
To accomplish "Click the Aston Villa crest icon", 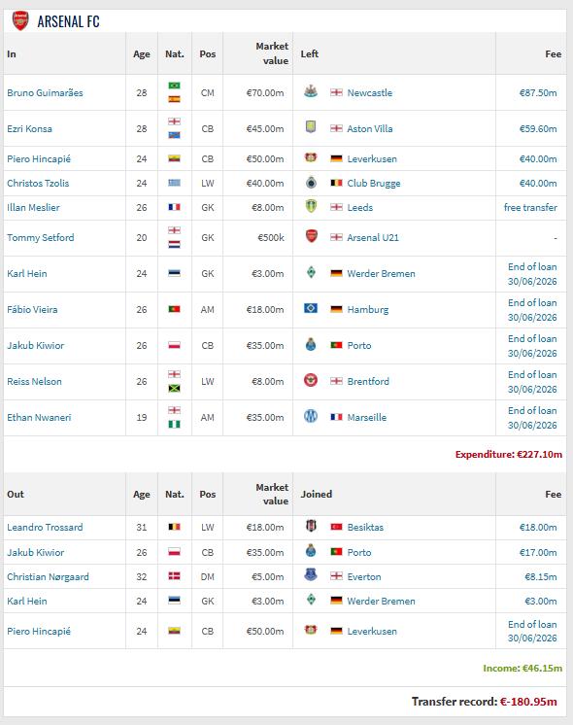I will pos(311,127).
